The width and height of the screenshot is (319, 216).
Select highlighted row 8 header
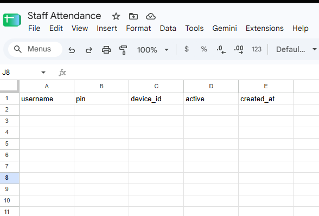pos(9,178)
